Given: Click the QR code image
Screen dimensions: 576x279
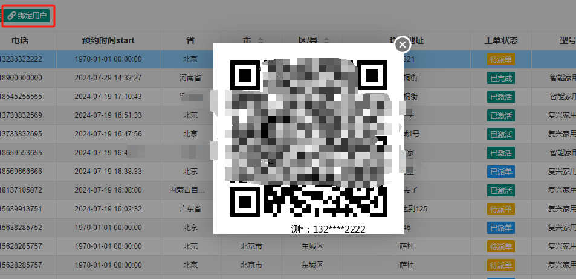Looking at the screenshot, I should (x=308, y=138).
